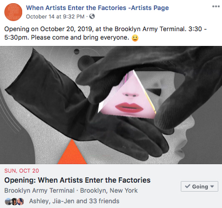Click the Brooklyn Army Terminal venue text

click(39, 191)
